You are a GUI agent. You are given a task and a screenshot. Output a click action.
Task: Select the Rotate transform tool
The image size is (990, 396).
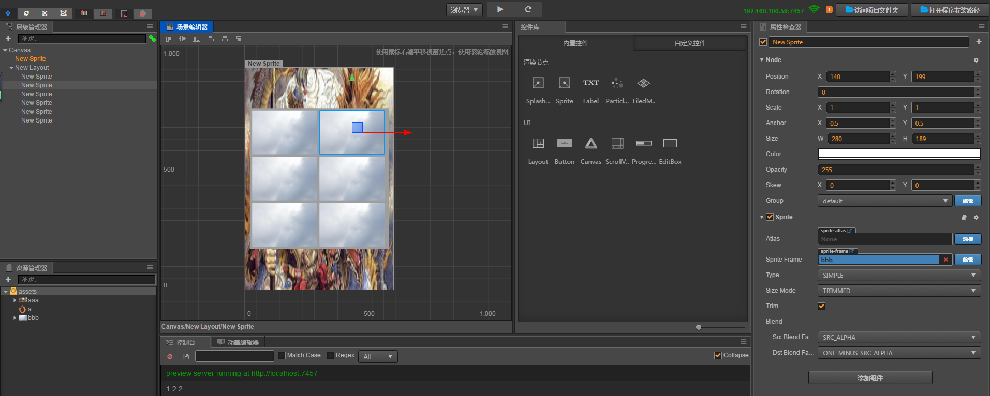(x=26, y=13)
